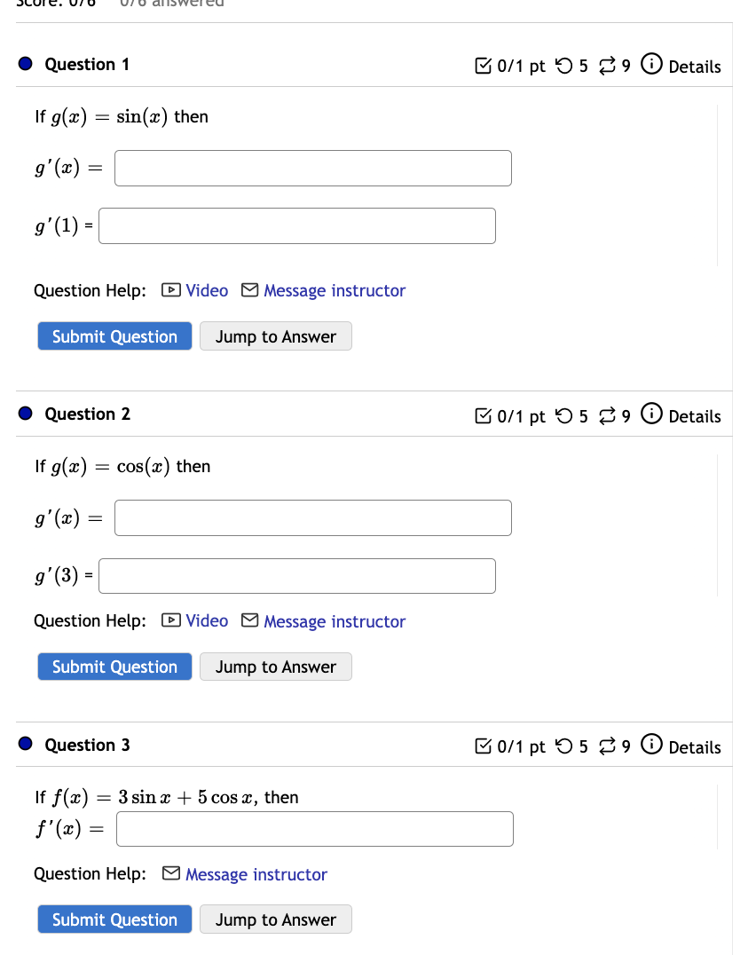Click the Message instructor envelope icon in Question 3
Viewport: 756px width, 955px height.
pos(169,874)
